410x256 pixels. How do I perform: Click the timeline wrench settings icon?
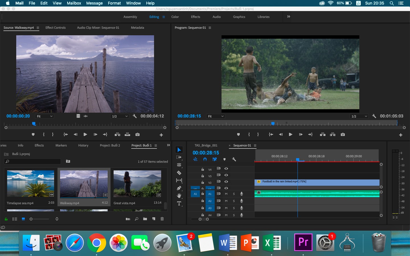(x=234, y=159)
